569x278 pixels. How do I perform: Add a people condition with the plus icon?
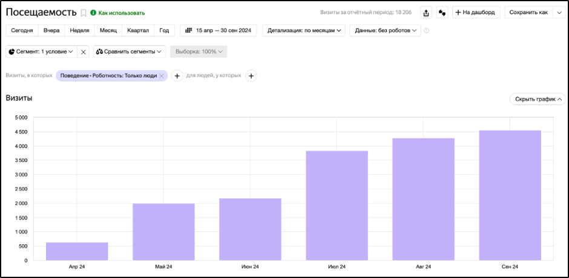pos(251,76)
